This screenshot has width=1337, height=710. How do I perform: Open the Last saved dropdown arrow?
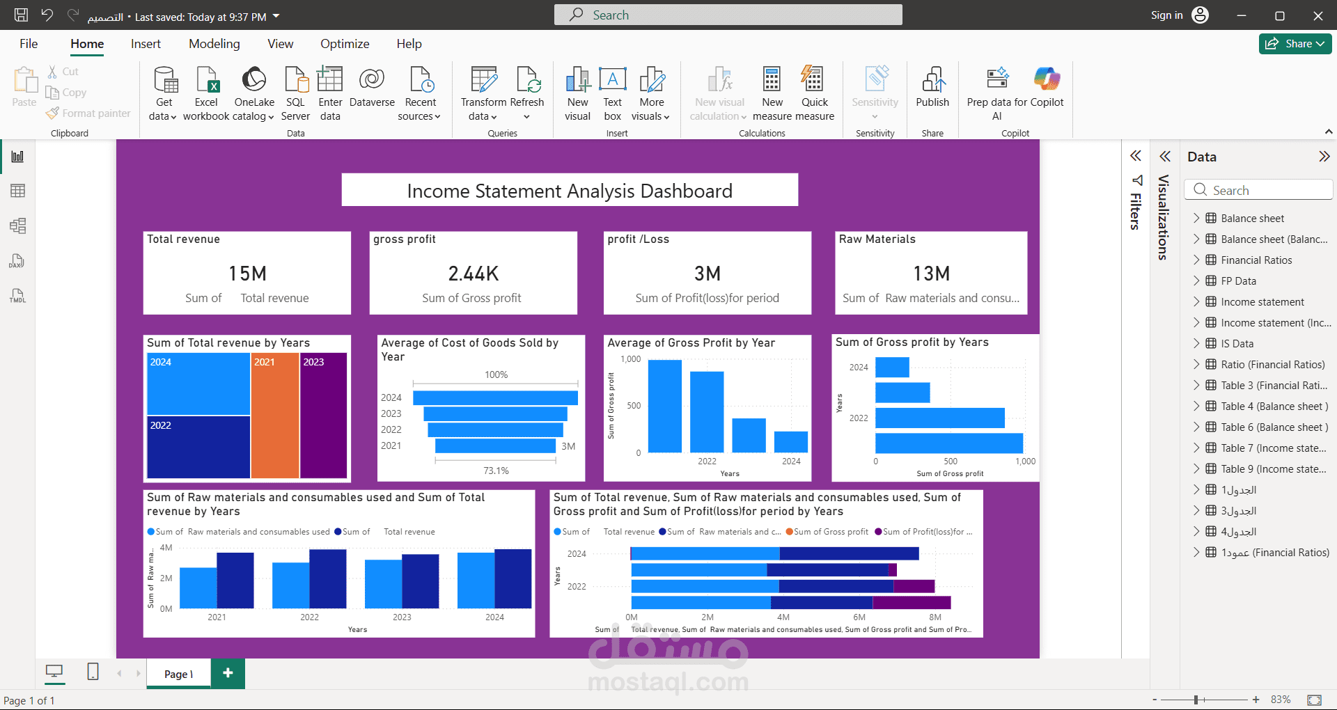point(276,16)
